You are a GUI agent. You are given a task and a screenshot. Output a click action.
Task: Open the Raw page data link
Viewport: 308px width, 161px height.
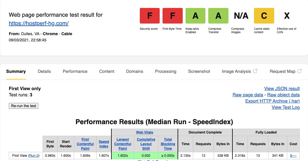tap(248, 95)
